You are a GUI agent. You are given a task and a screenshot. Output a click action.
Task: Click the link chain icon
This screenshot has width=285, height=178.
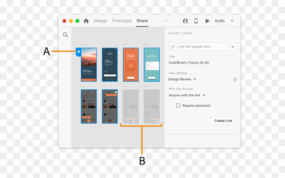(x=172, y=46)
